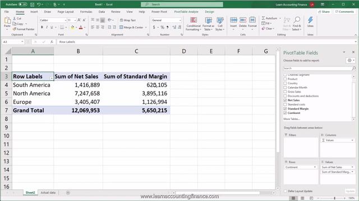Open Conditional Formatting

coord(194,24)
